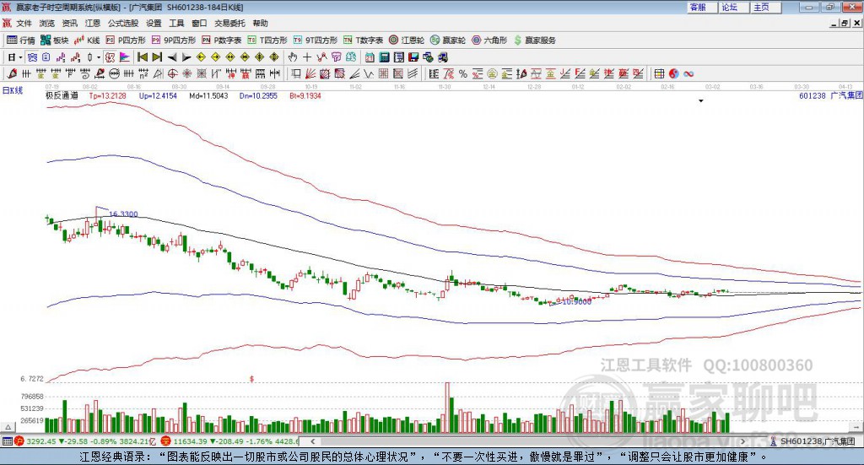Open the P四方形 tool
The height and width of the screenshot is (465, 864).
pyautogui.click(x=126, y=41)
